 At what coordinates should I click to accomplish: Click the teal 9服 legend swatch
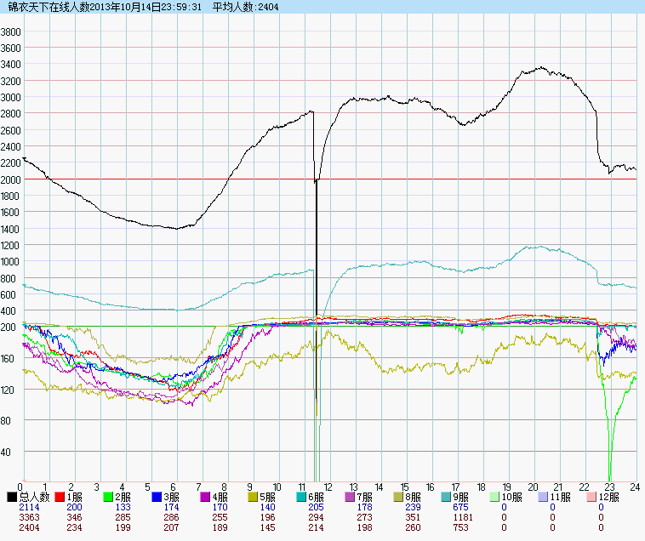448,497
